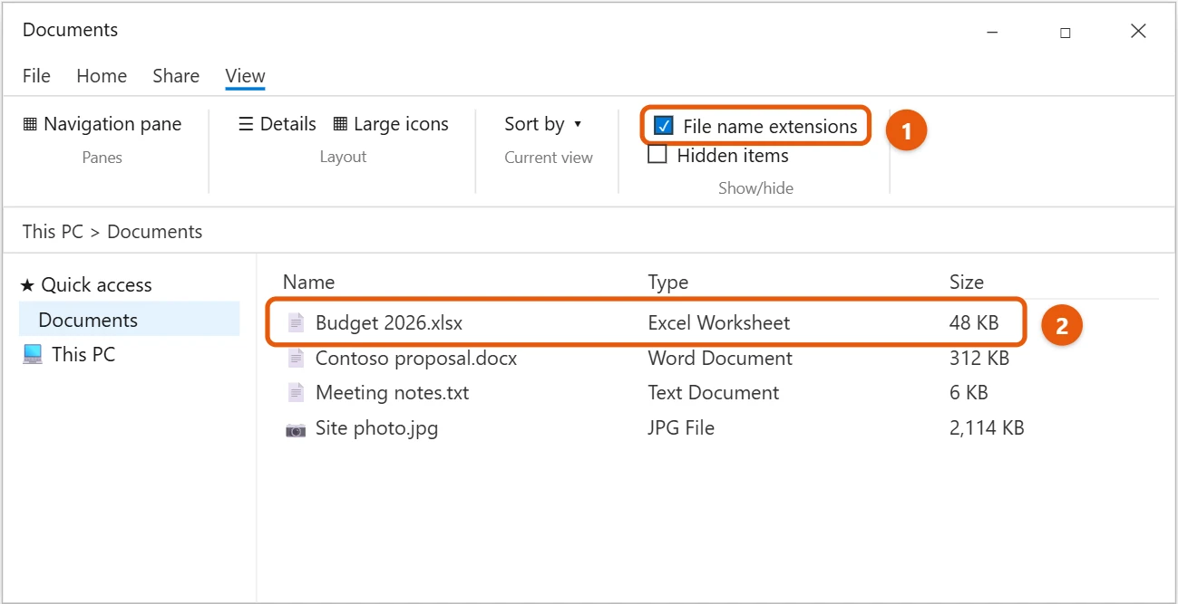Toggle the Navigation pane button
Image resolution: width=1178 pixels, height=604 pixels.
pos(102,124)
